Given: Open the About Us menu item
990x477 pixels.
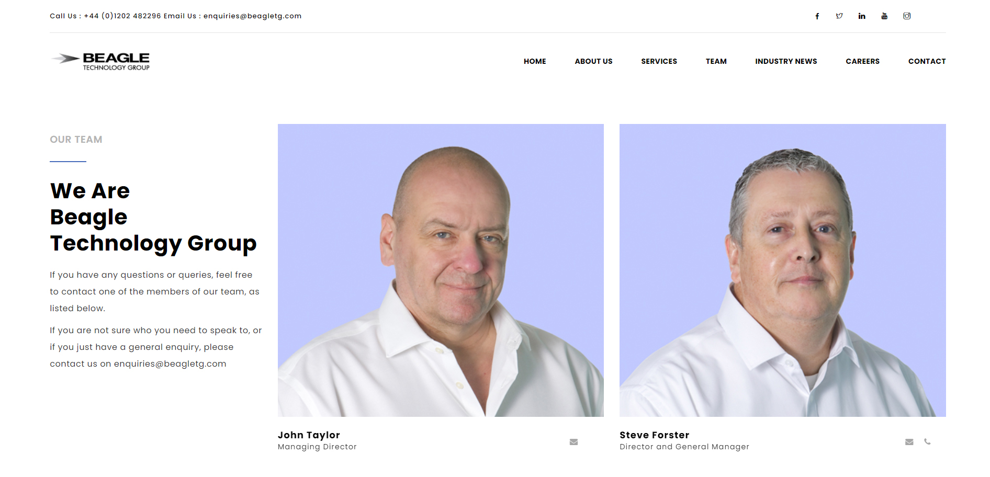Looking at the screenshot, I should click(x=593, y=61).
